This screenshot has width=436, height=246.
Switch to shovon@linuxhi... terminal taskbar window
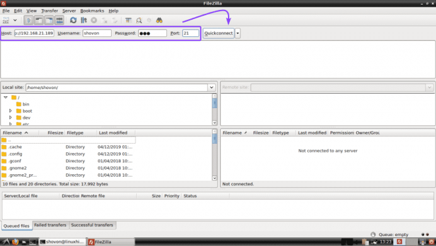pyautogui.click(x=62, y=242)
